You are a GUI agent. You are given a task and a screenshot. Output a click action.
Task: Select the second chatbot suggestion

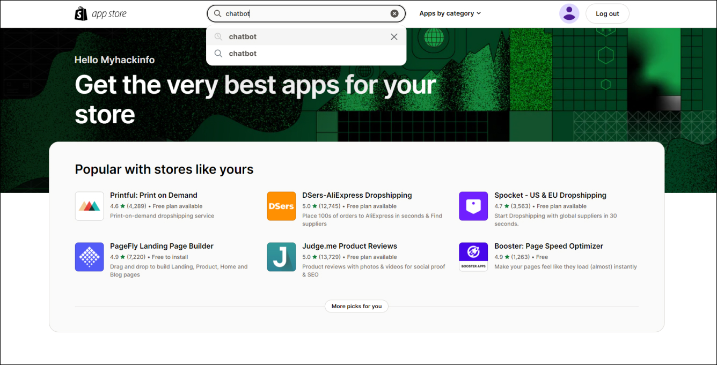coord(306,54)
